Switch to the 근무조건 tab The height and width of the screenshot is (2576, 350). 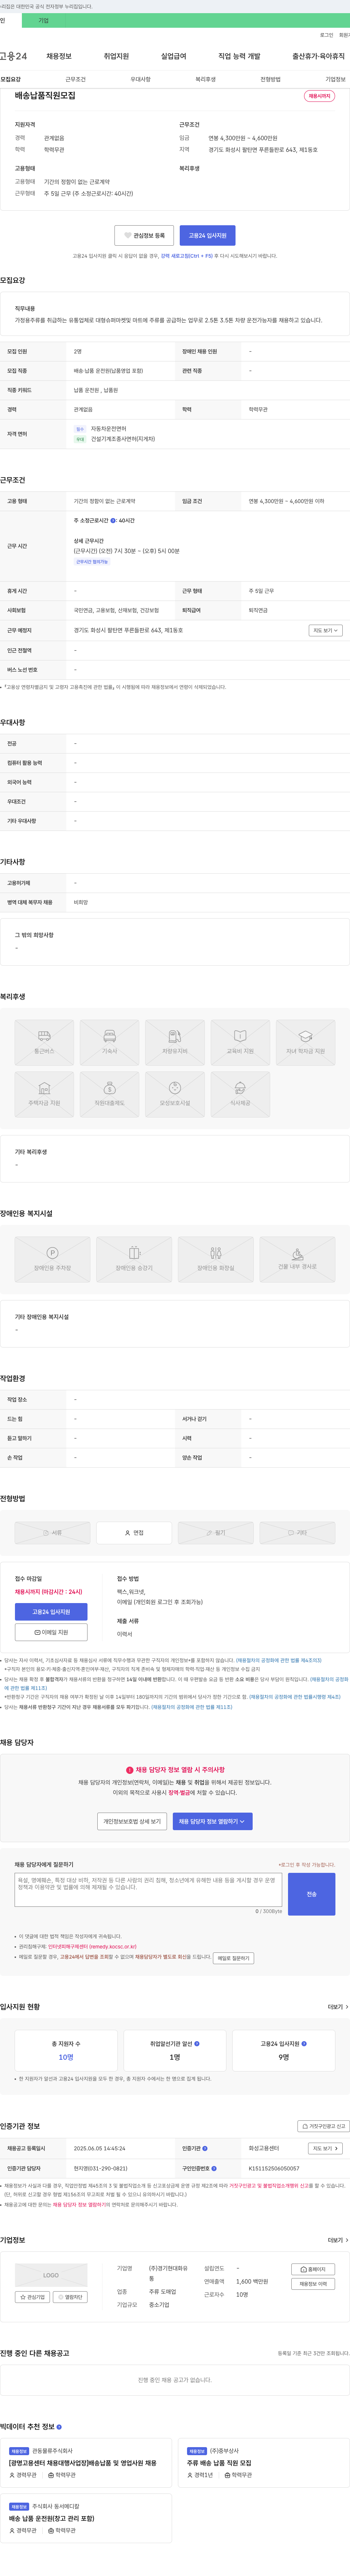(x=76, y=79)
